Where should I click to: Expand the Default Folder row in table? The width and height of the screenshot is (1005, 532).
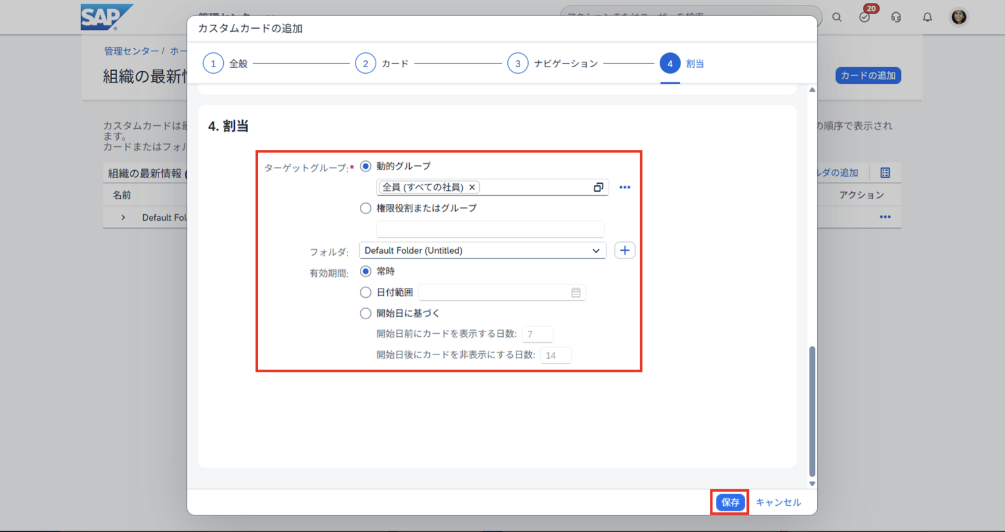[123, 217]
